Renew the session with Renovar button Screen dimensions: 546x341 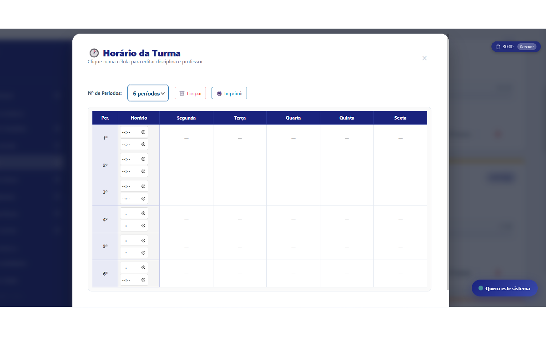tap(527, 47)
